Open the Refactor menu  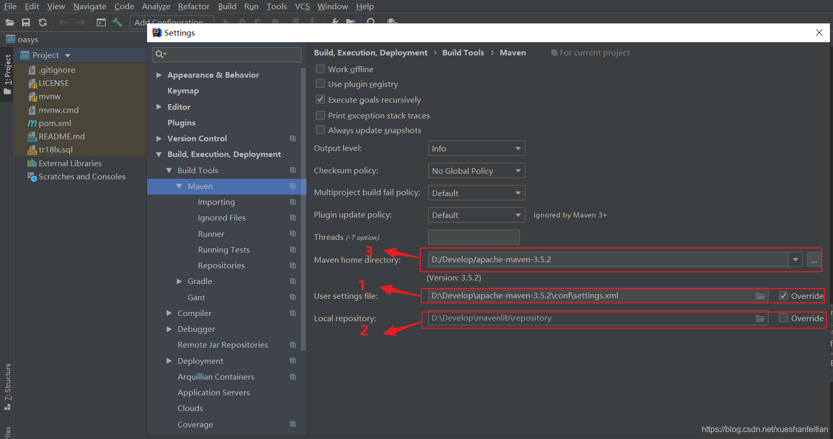193,6
